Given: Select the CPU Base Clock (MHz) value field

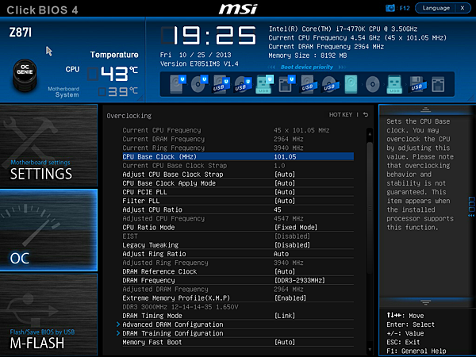Looking at the screenshot, I should pyautogui.click(x=285, y=156).
